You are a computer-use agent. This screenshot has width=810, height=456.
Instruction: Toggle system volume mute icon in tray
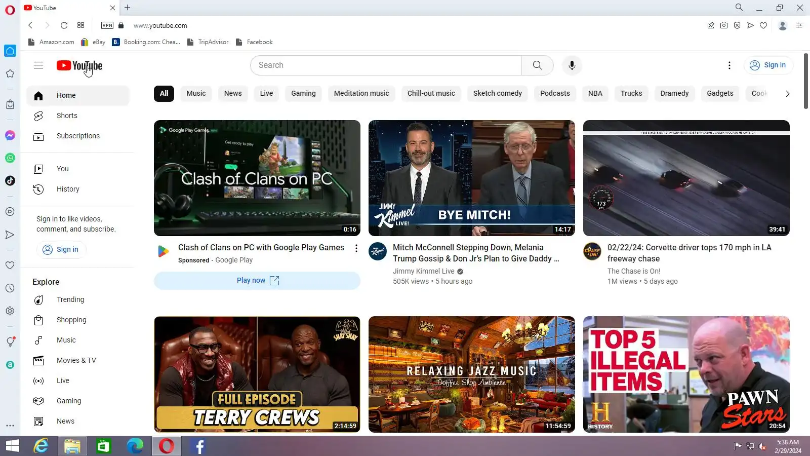tap(762, 446)
